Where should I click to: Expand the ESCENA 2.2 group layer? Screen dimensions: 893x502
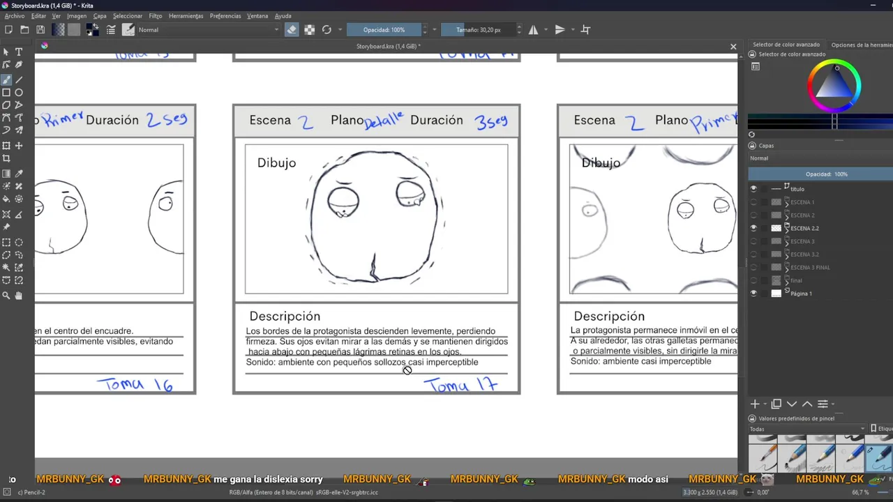coord(787,229)
